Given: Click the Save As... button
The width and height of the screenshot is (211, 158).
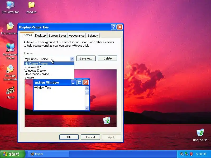Looking at the screenshot, I should (86, 58).
